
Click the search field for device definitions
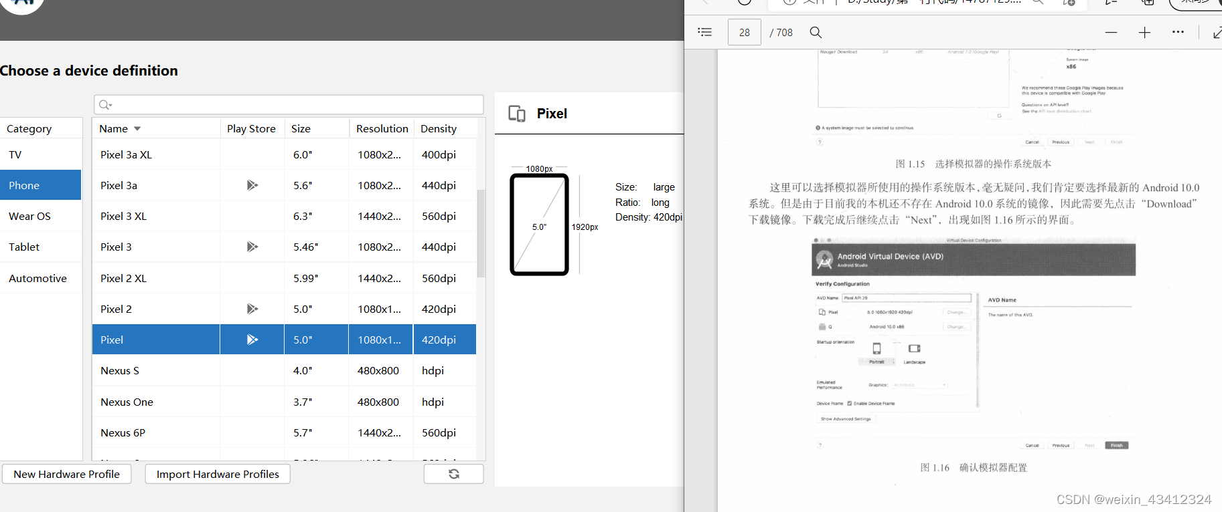coord(289,104)
